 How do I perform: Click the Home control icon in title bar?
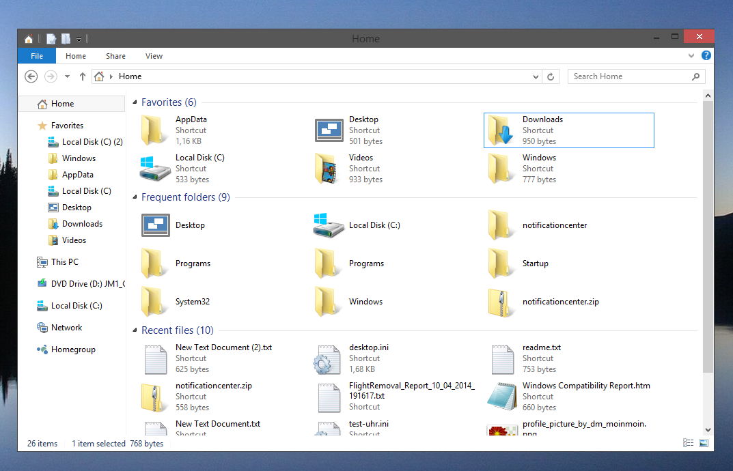(x=29, y=39)
